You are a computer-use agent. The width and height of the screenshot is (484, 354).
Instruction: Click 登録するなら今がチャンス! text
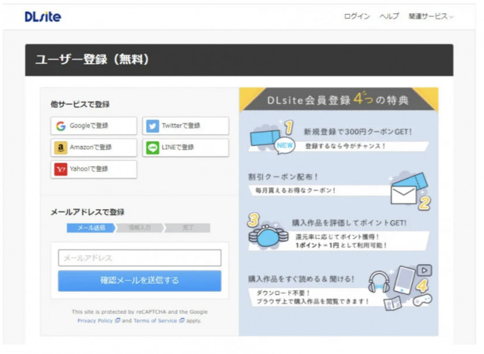click(x=345, y=146)
